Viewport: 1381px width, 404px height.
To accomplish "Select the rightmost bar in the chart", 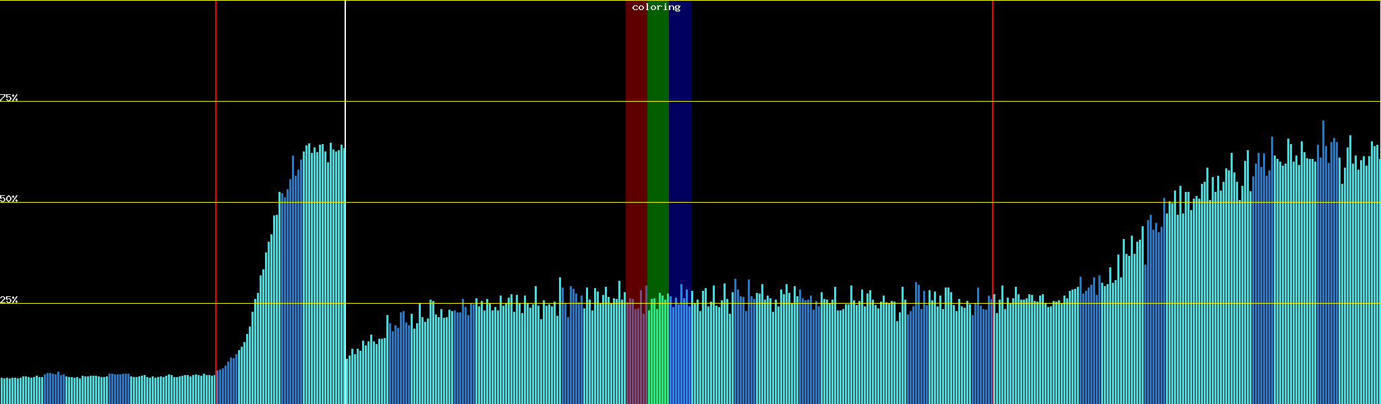I will pos(1379,283).
